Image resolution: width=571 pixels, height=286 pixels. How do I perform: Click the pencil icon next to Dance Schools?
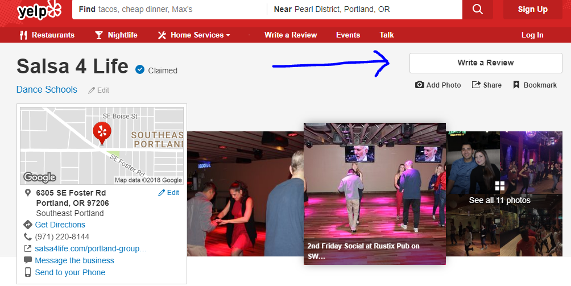tap(92, 90)
